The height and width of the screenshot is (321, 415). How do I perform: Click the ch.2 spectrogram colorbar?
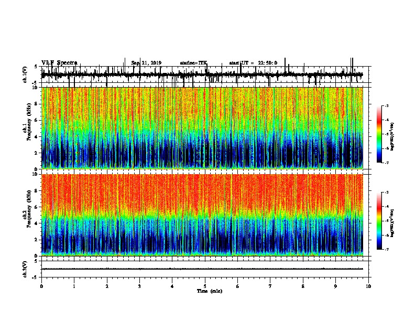(379, 221)
